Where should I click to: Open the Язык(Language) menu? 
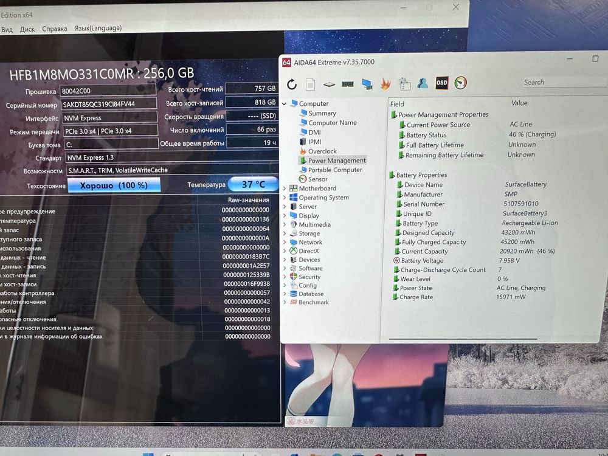98,28
